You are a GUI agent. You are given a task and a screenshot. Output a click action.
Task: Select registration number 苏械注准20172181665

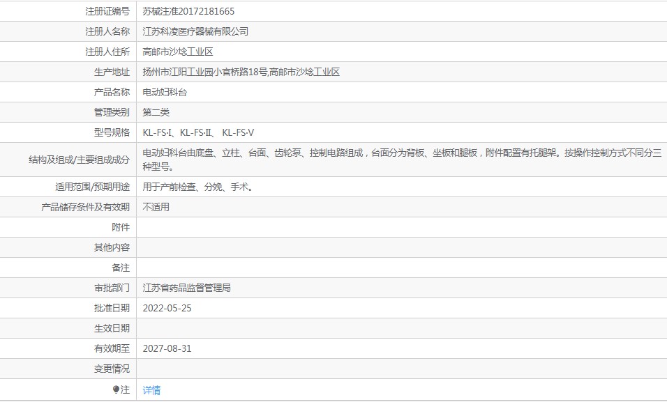[188, 11]
